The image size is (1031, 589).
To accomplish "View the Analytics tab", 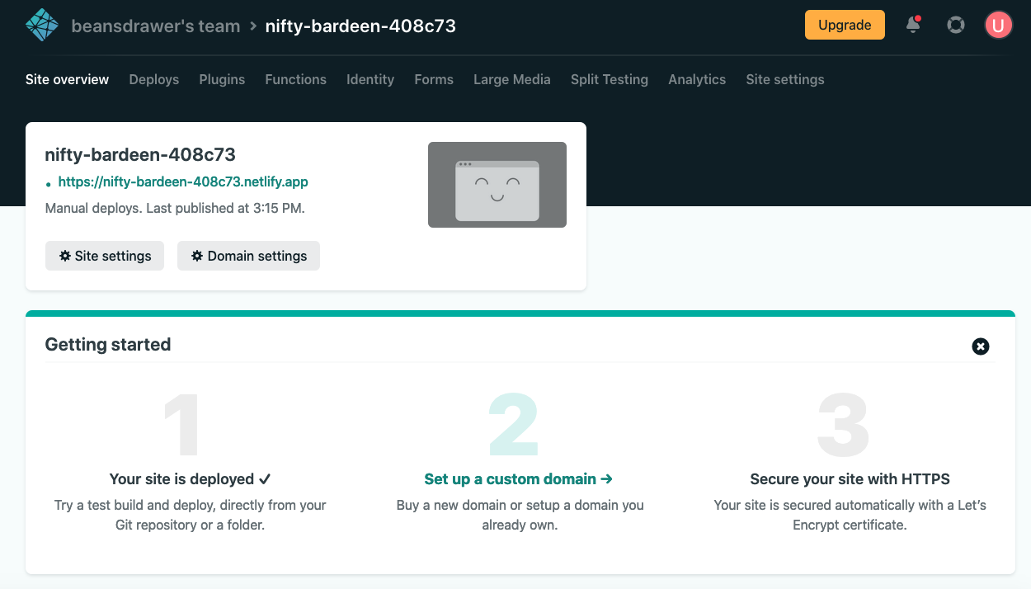I will point(697,79).
